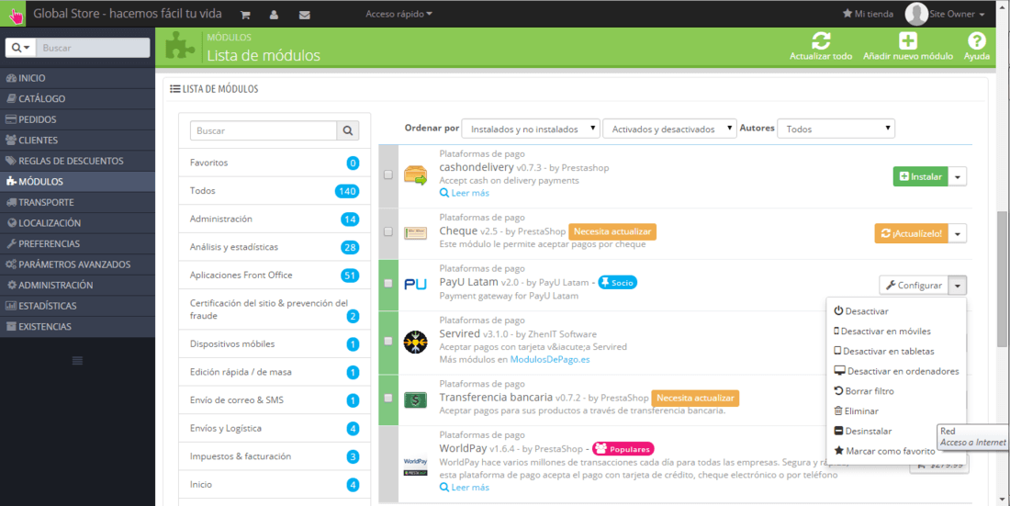Expand the arrow next to Instalar button
The image size is (1010, 506).
[x=958, y=176]
